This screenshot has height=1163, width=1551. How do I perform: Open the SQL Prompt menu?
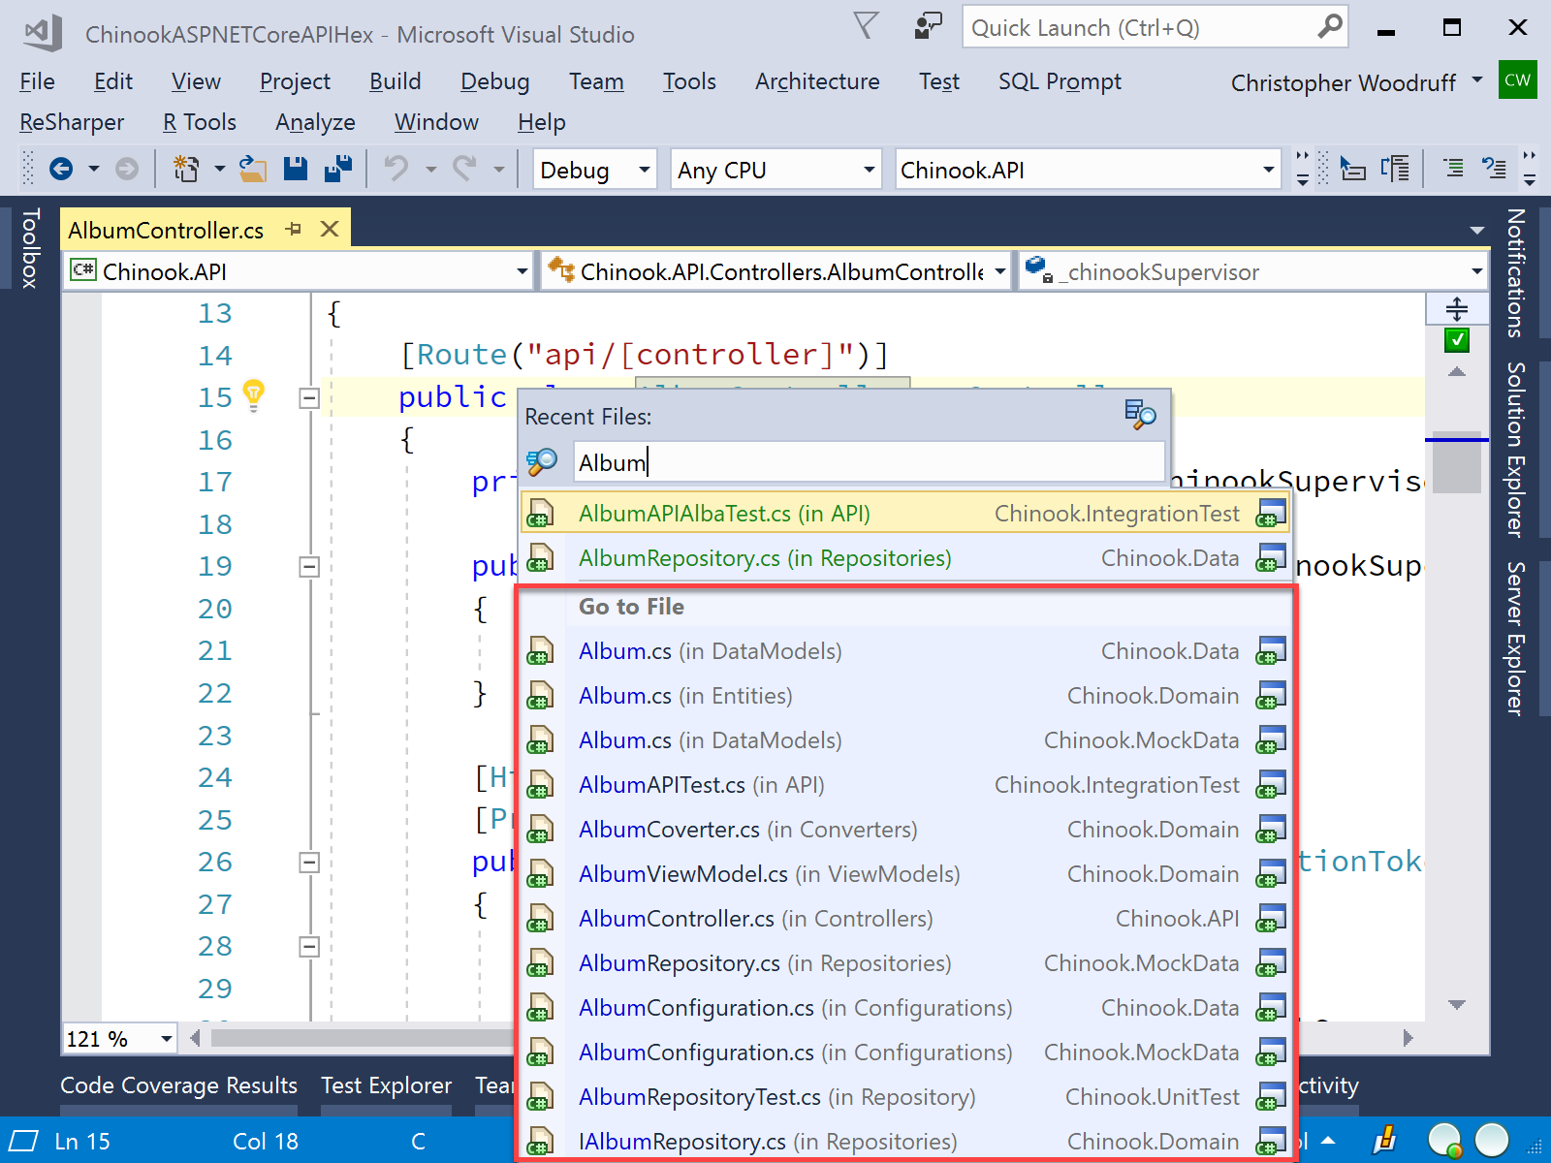coord(1060,81)
